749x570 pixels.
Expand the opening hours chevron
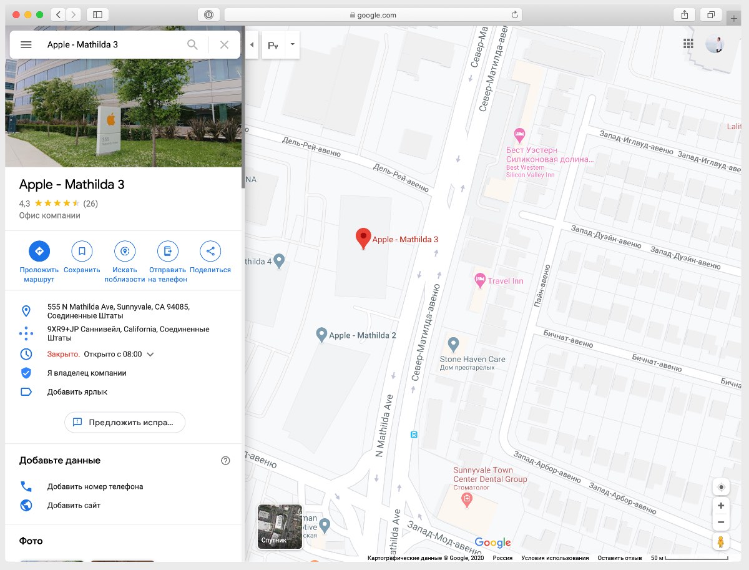pyautogui.click(x=150, y=355)
